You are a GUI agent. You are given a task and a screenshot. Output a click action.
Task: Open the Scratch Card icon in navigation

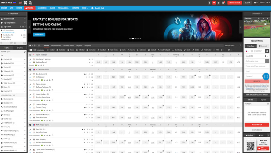point(92,8)
